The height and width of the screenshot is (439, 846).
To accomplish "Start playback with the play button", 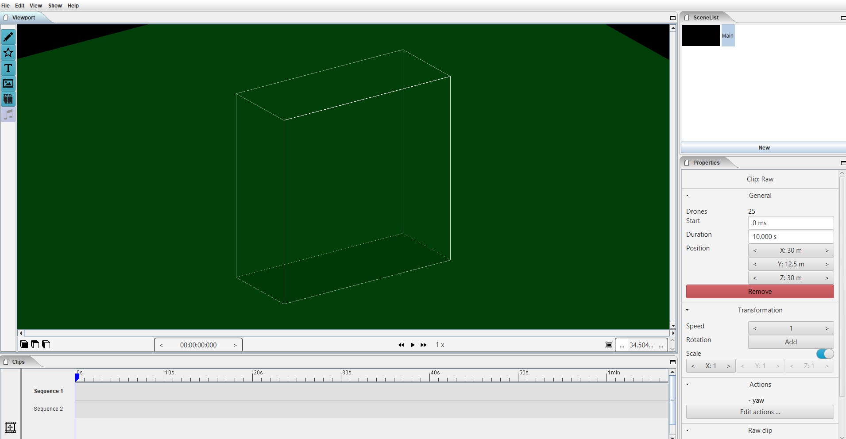I will (413, 345).
